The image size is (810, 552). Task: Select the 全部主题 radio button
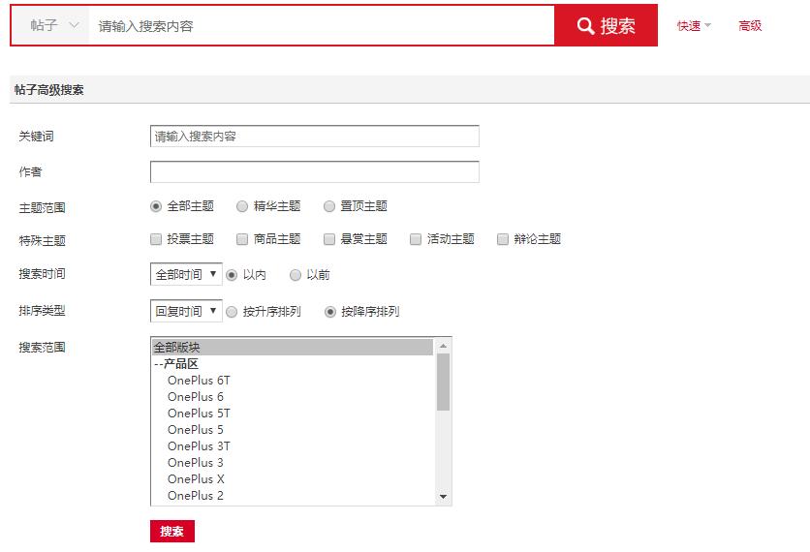click(x=155, y=206)
